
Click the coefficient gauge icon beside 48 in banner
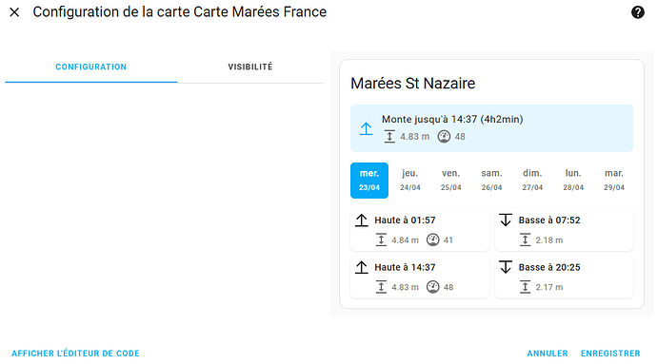[x=444, y=137]
